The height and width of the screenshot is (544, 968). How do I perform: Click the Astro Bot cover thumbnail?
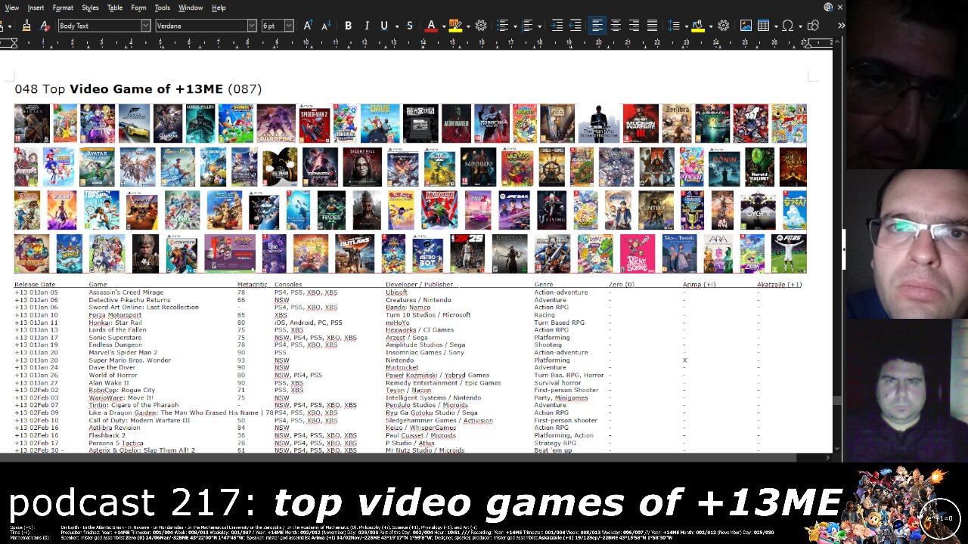428,254
